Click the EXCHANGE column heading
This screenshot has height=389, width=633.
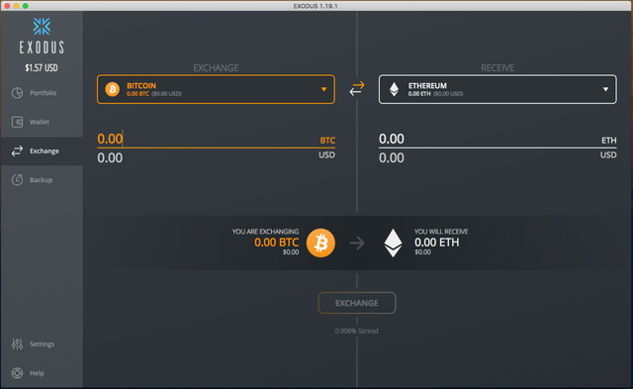[x=216, y=68]
